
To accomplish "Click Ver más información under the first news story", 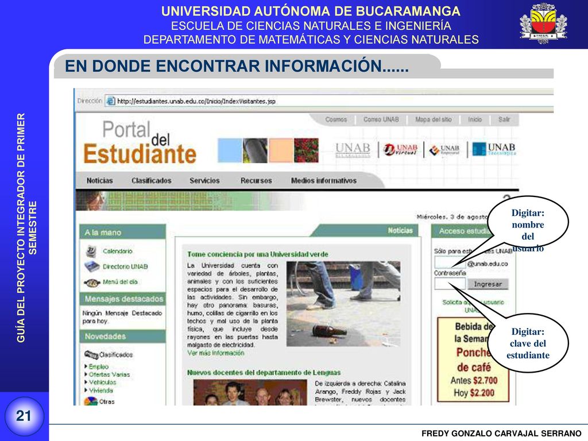I will pos(216,353).
